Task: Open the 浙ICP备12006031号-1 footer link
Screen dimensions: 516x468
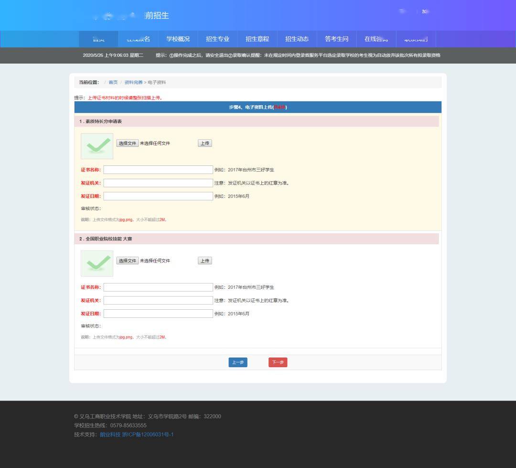Action: click(148, 435)
